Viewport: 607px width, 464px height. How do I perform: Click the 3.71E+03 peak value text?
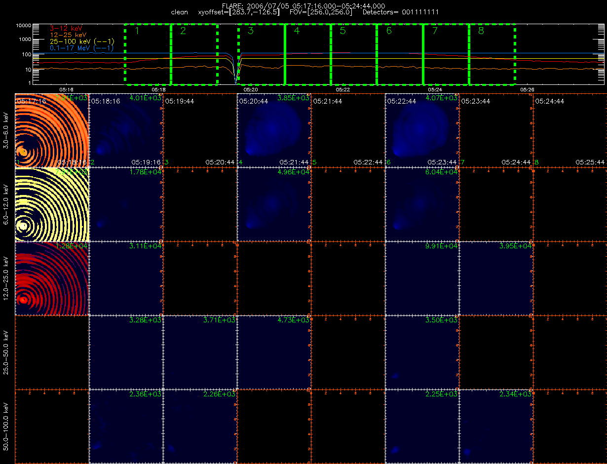(x=220, y=320)
